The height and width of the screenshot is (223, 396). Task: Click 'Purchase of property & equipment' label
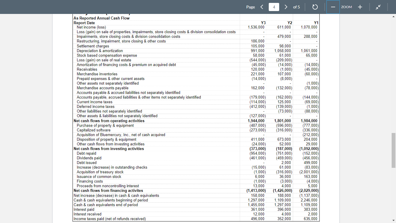pyautogui.click(x=105, y=125)
